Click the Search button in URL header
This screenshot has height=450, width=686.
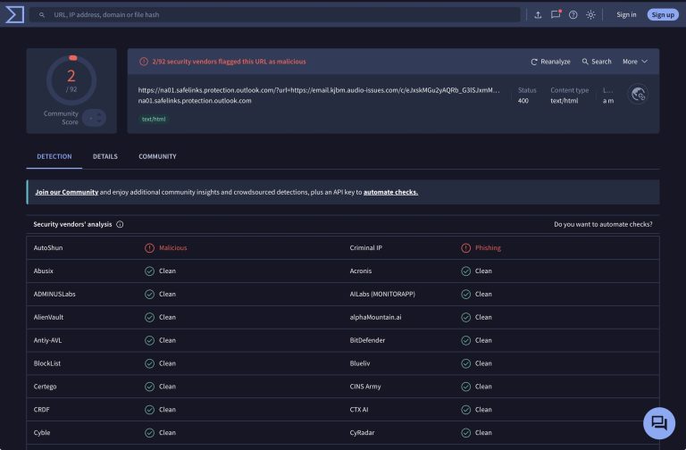(597, 62)
